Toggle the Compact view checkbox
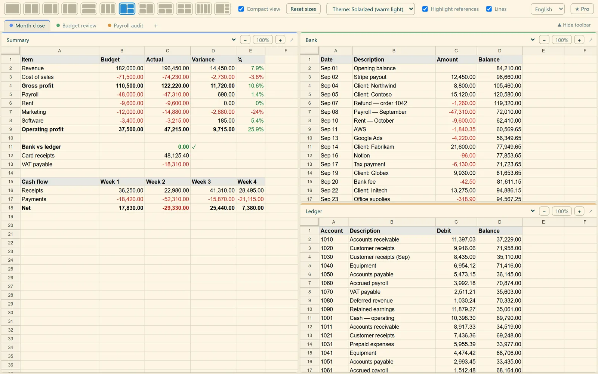 (x=241, y=9)
